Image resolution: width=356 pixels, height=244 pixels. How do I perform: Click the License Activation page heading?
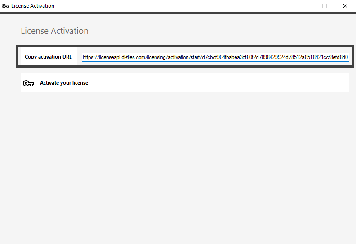coord(54,31)
